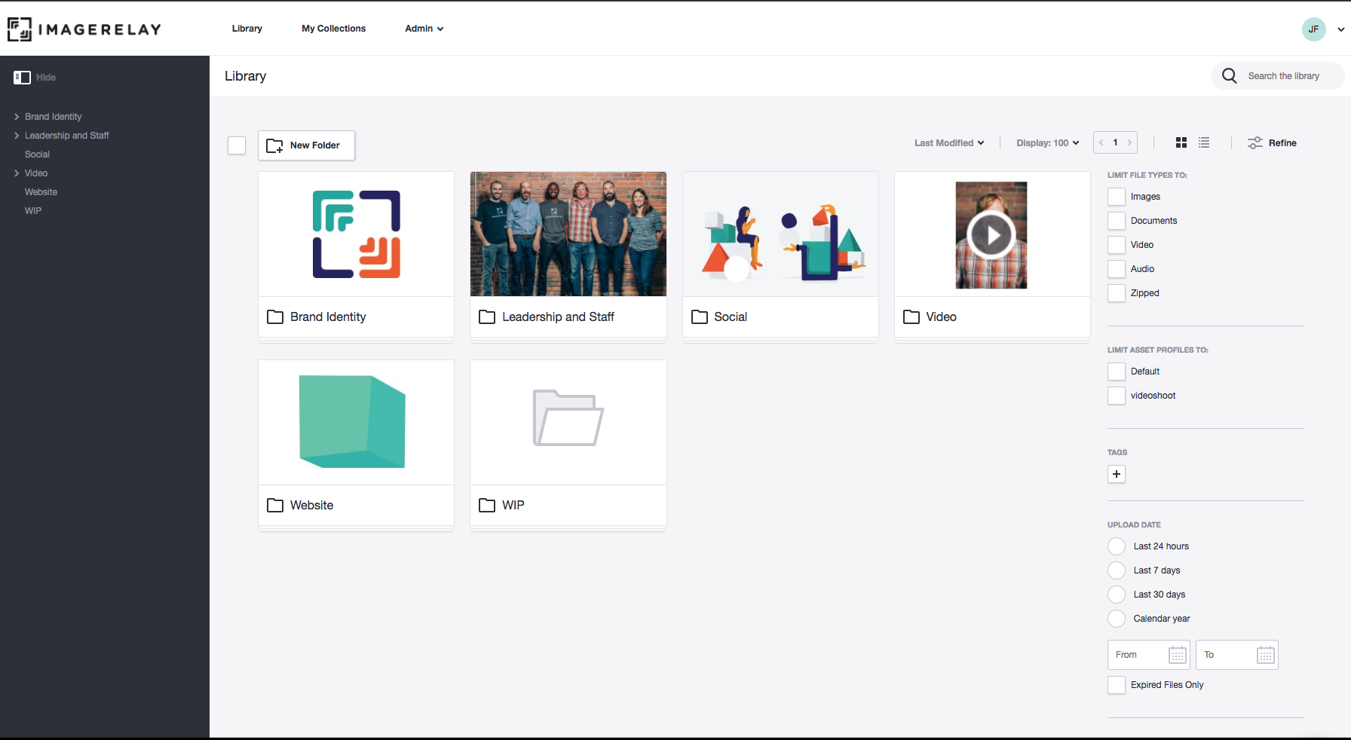The width and height of the screenshot is (1351, 740).
Task: Open the Last Modified sort dropdown
Action: point(949,142)
